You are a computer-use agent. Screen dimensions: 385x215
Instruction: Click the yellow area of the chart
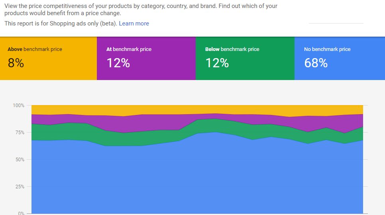point(197,109)
